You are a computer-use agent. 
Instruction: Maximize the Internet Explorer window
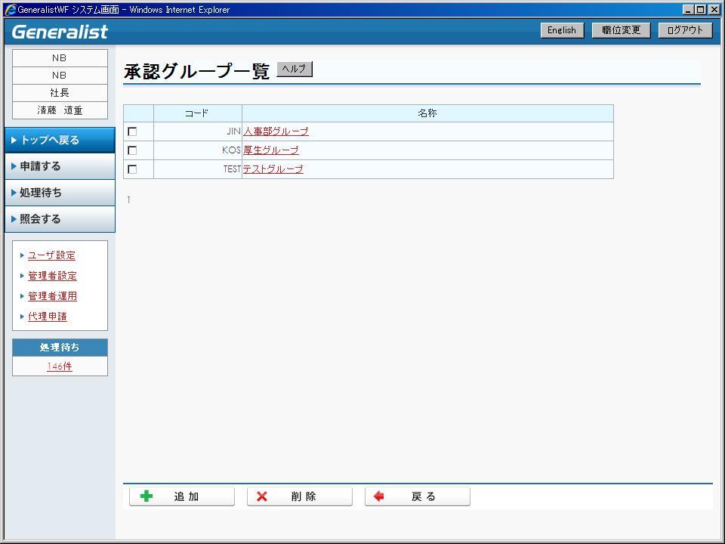700,9
